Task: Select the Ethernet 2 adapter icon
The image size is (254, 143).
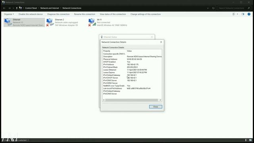Action: [50, 22]
